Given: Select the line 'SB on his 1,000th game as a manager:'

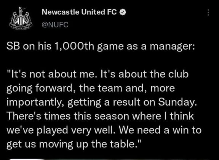Looking at the screenshot, I should pos(101,47).
